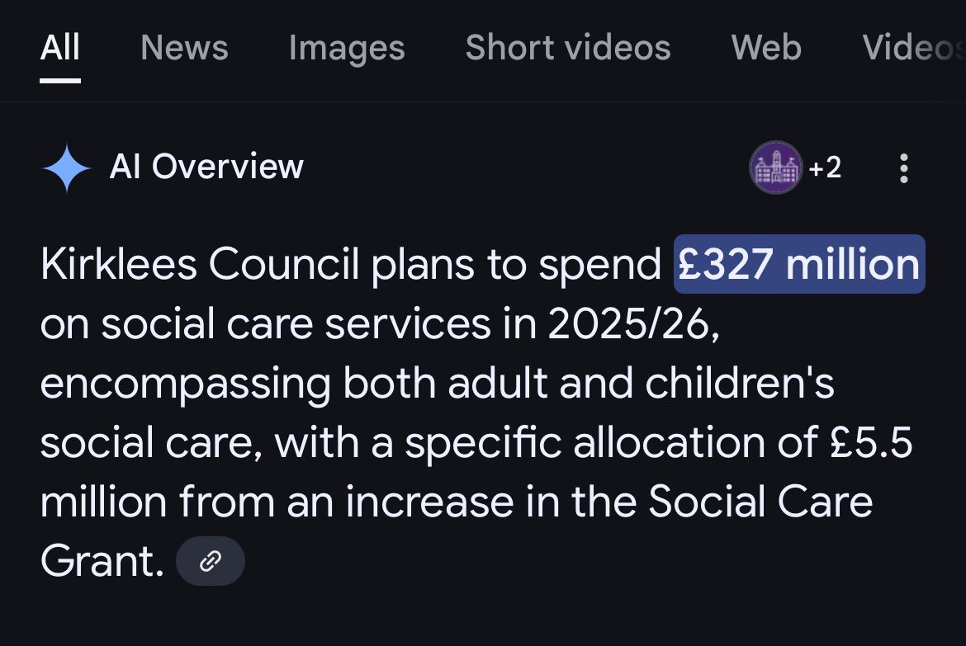The height and width of the screenshot is (646, 966).
Task: Click the words 'social care services'
Action: [x=296, y=323]
